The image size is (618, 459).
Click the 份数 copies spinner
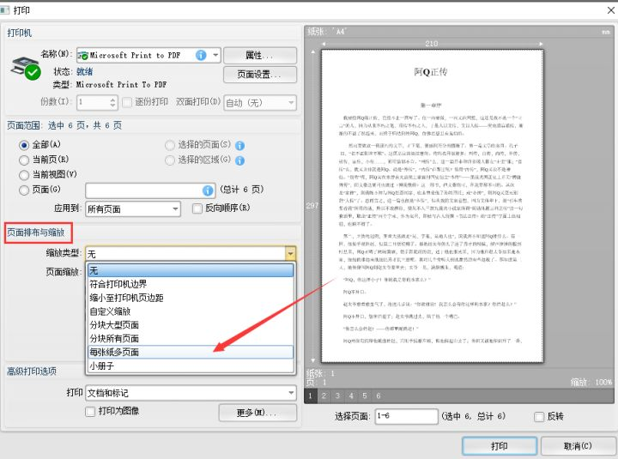point(112,103)
